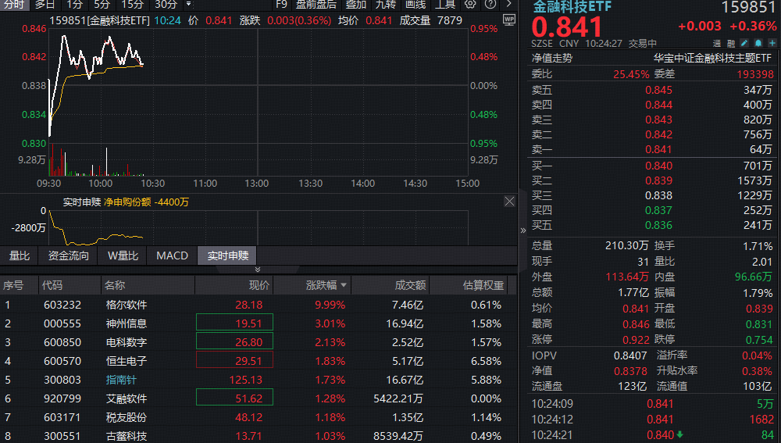Click the 净值走势 link

click(x=552, y=58)
